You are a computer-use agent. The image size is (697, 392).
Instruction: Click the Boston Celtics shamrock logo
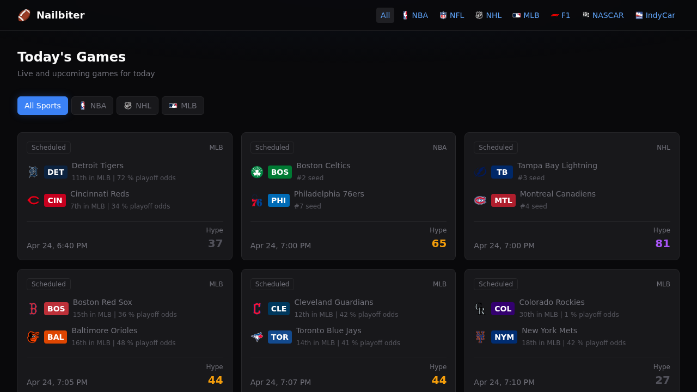click(257, 172)
